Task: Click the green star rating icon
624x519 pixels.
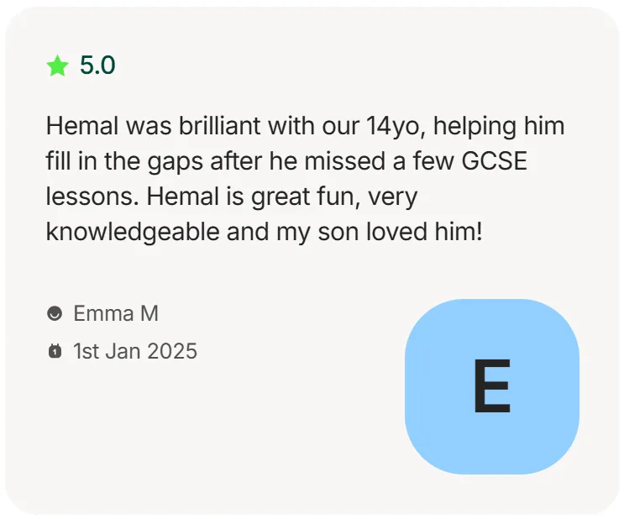Action: [57, 66]
